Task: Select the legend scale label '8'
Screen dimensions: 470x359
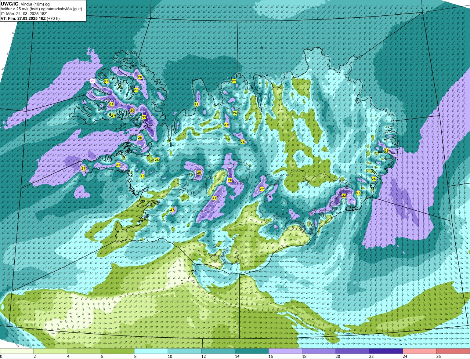Action: click(135, 356)
